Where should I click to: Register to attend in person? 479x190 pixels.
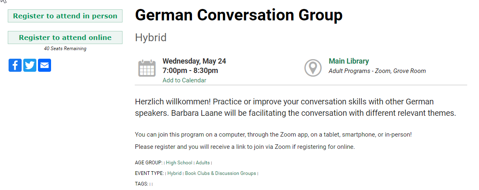pos(65,16)
